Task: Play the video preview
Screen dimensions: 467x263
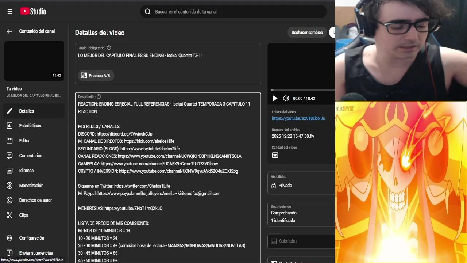Action: (275, 98)
